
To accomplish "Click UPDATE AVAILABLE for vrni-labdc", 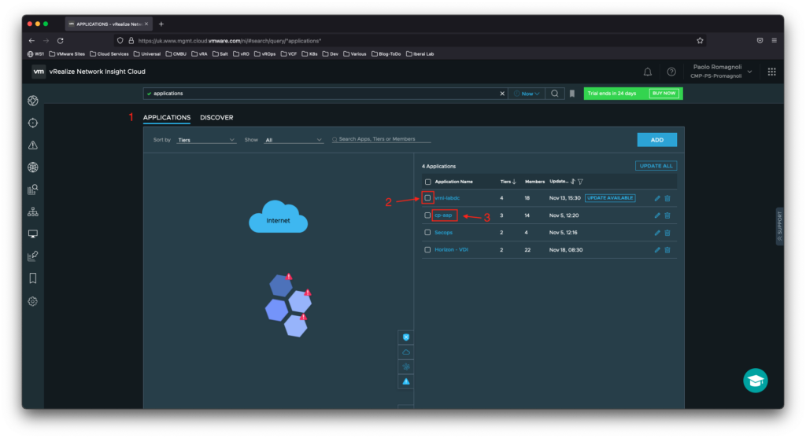I will [610, 198].
